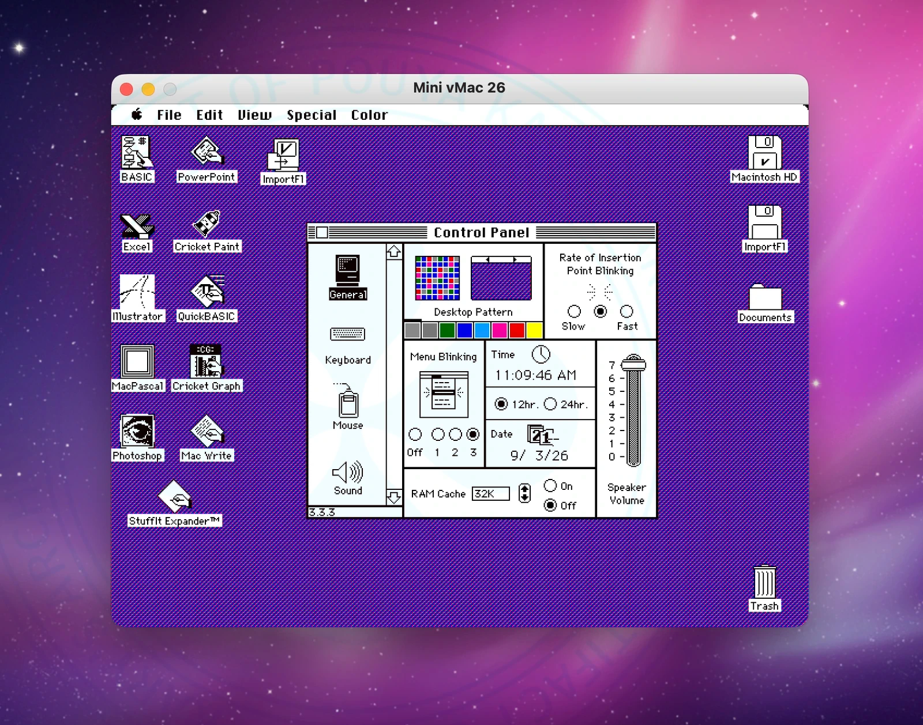Show the next desktop pattern using right arrow

(x=515, y=260)
